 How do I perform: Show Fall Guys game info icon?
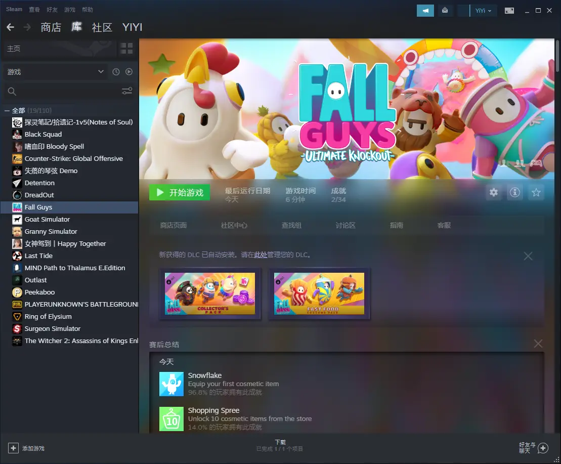514,192
